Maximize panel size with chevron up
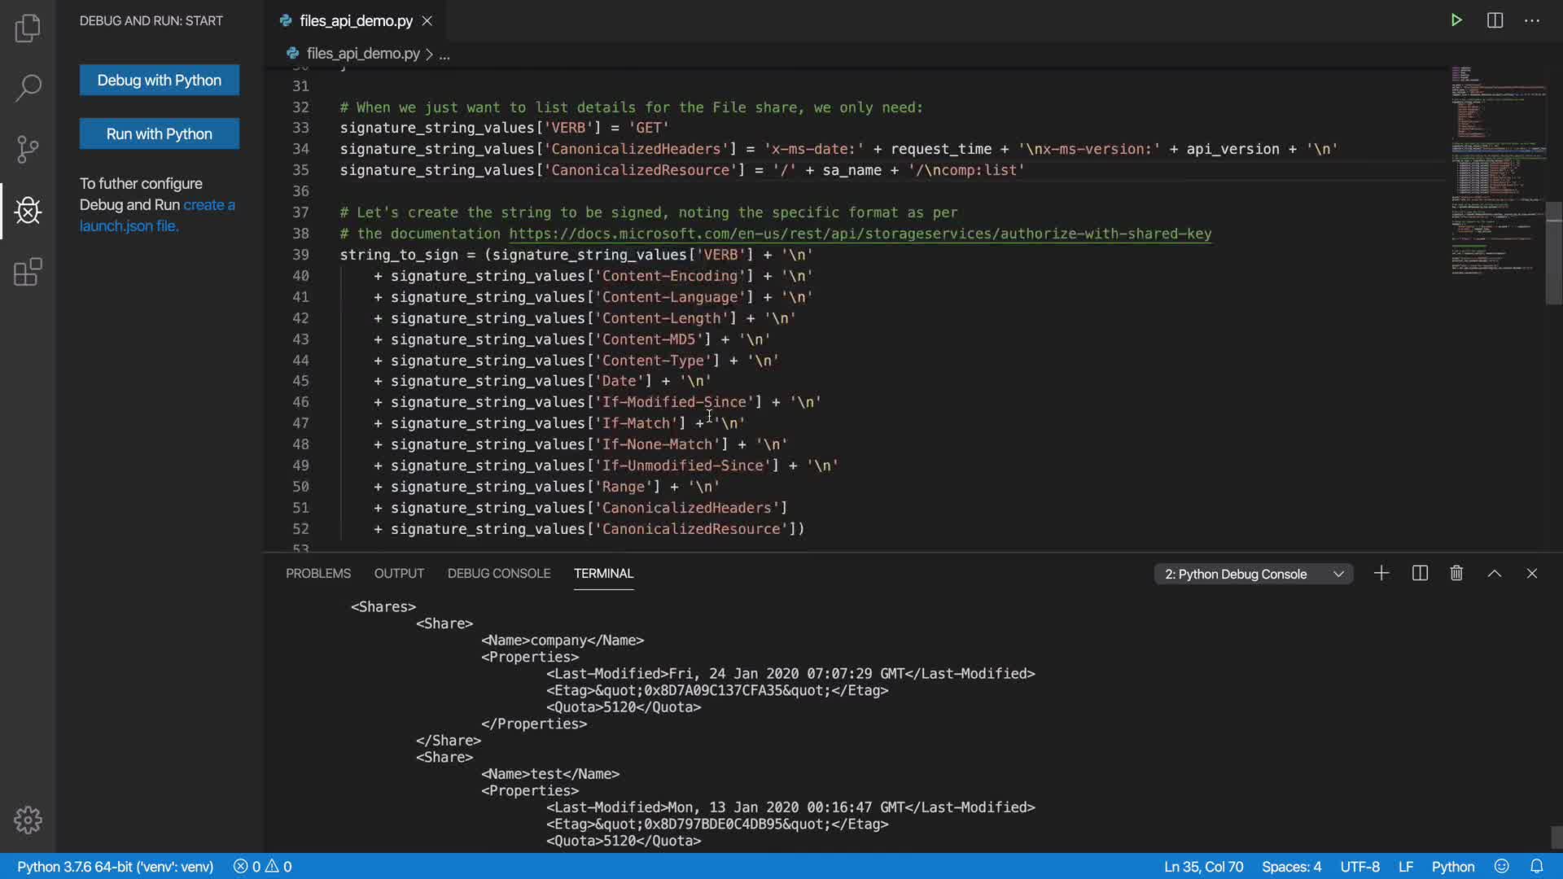 click(x=1495, y=574)
